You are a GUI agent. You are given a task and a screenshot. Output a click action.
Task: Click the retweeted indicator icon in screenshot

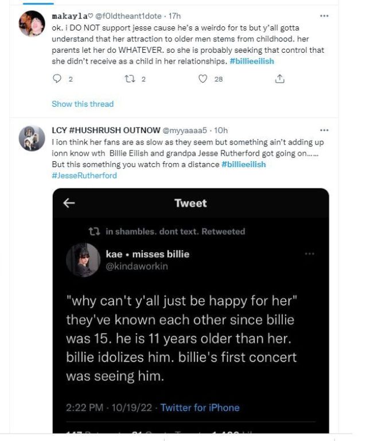click(x=94, y=231)
